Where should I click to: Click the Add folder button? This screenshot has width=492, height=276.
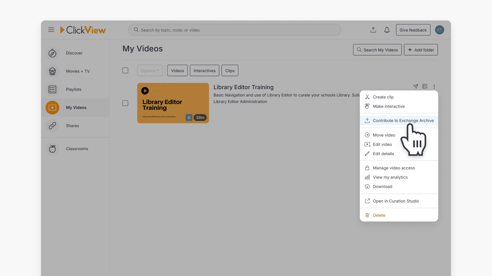tap(421, 50)
